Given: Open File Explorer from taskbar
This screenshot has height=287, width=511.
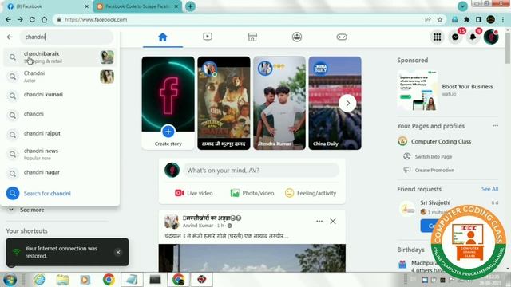Looking at the screenshot, I should [62, 280].
